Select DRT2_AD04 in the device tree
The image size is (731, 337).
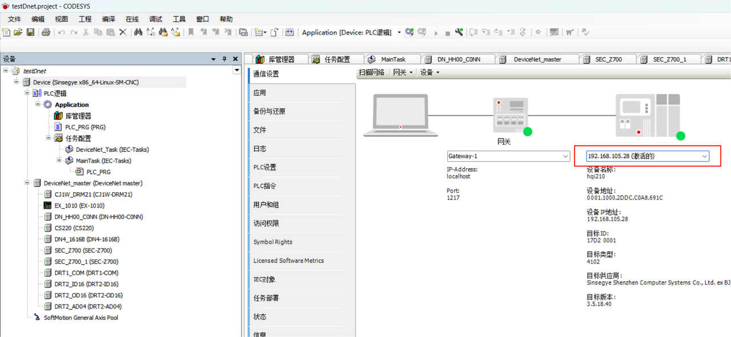[87, 306]
